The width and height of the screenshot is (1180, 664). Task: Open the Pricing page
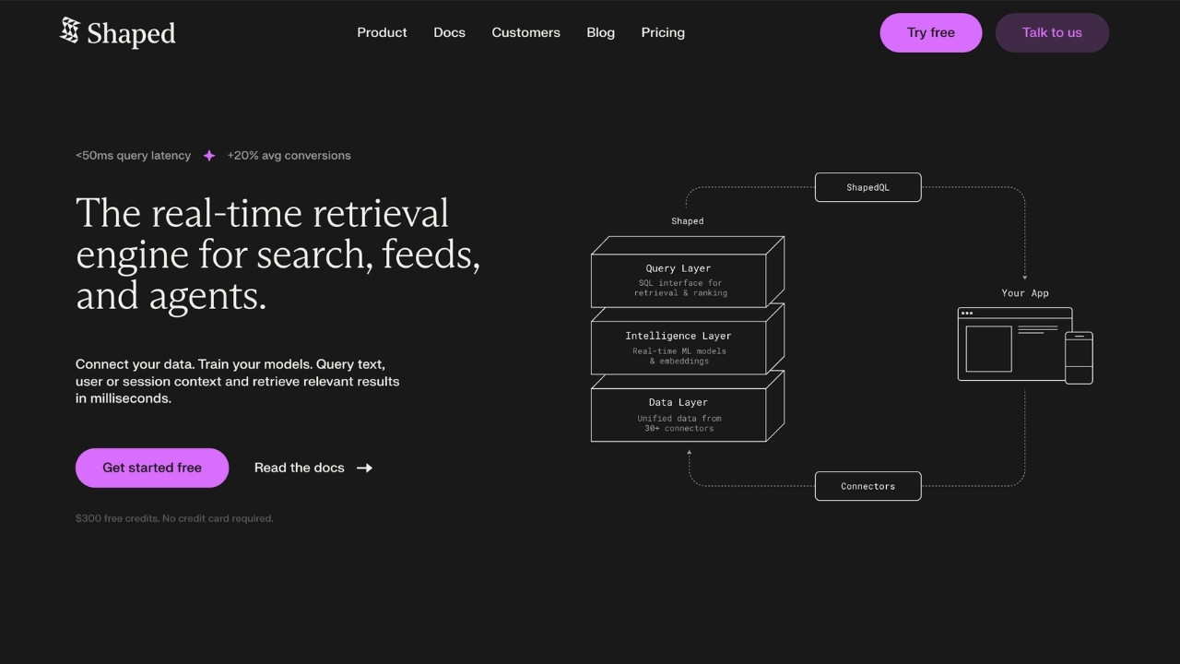click(x=663, y=32)
